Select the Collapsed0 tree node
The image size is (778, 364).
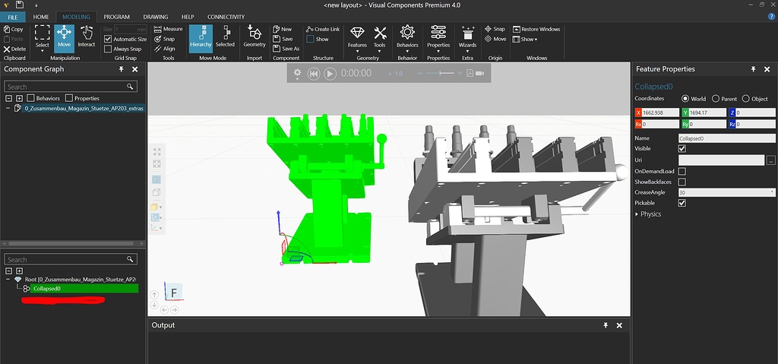[47, 288]
